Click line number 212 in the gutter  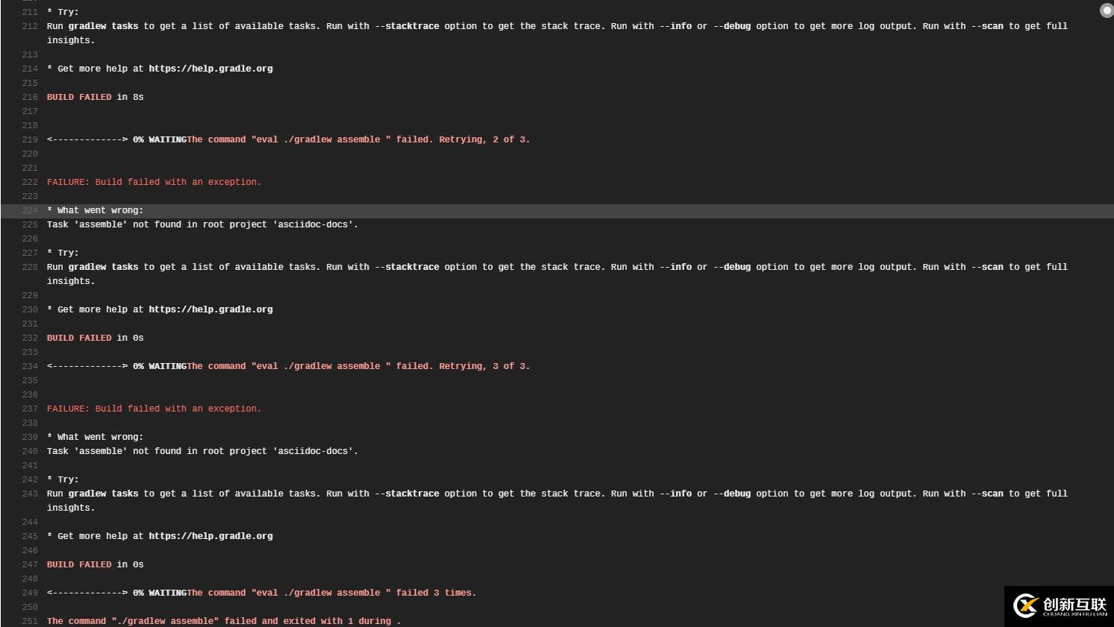click(x=30, y=26)
